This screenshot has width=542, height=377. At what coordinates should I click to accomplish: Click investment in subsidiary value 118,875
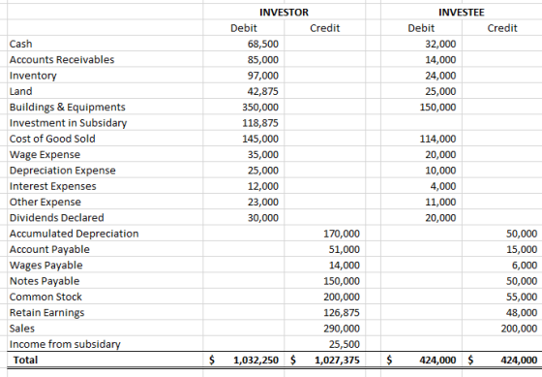click(260, 123)
